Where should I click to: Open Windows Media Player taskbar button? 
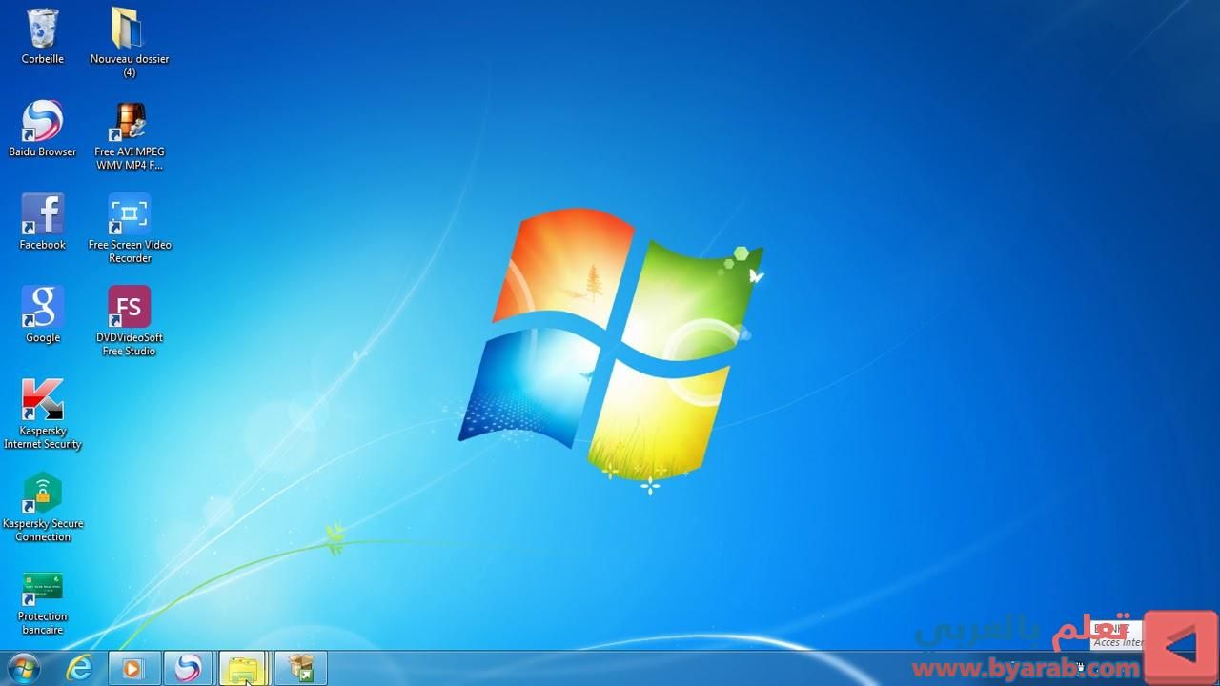132,668
